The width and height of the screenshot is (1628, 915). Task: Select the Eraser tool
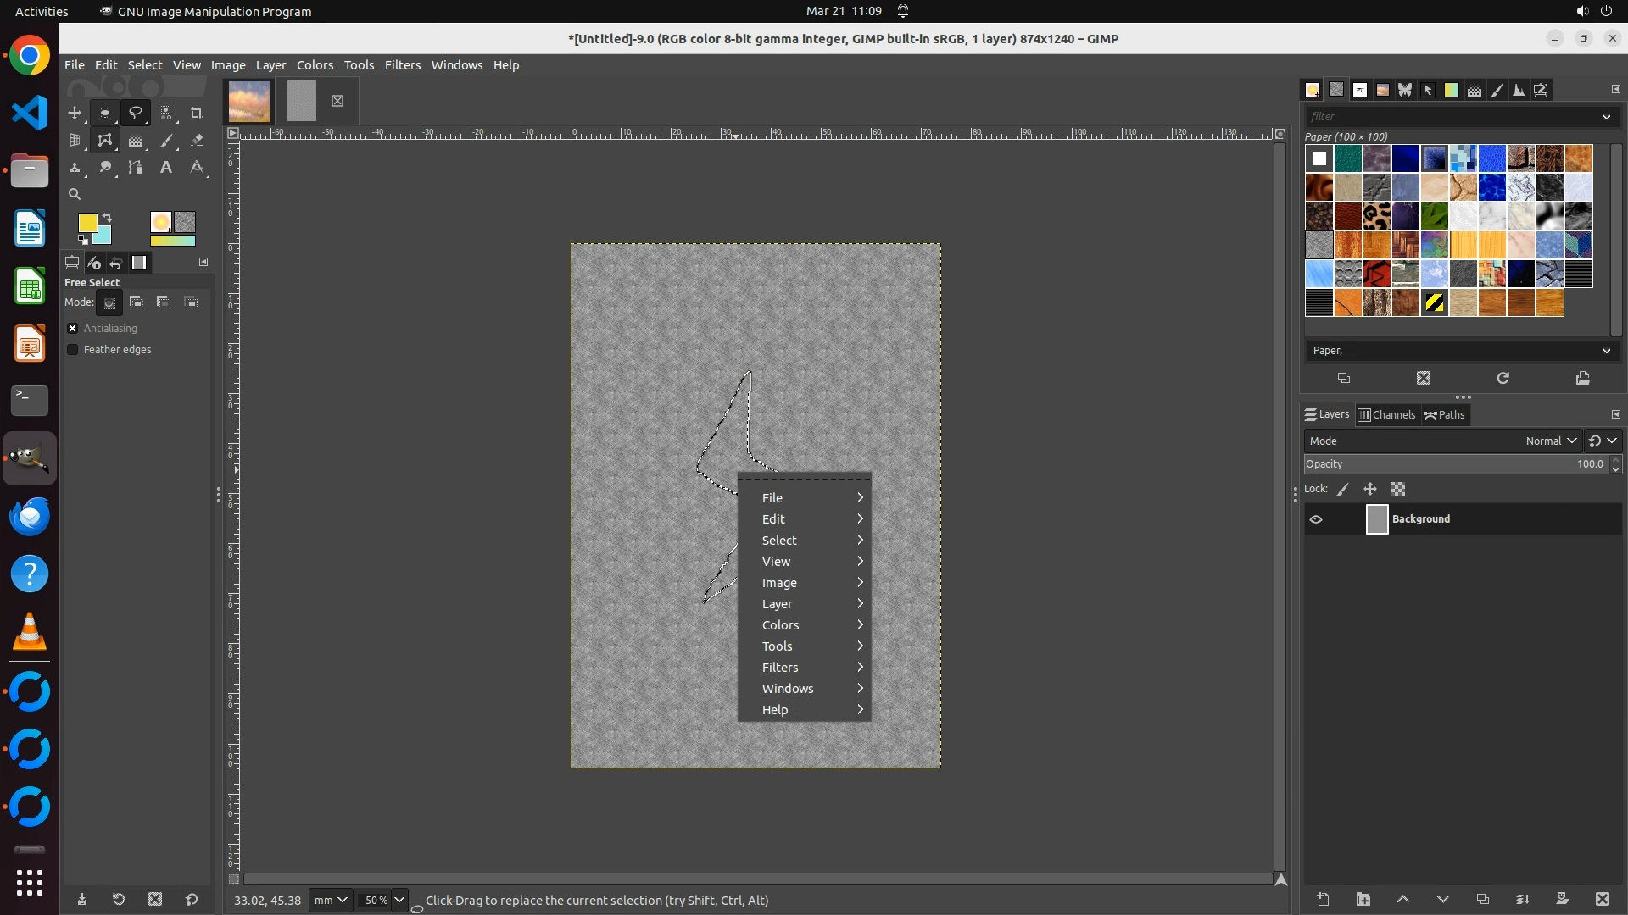(197, 141)
